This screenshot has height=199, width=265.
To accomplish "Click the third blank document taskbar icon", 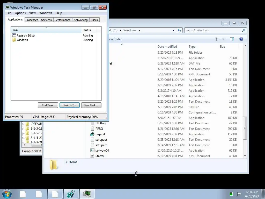I will tap(55, 194).
